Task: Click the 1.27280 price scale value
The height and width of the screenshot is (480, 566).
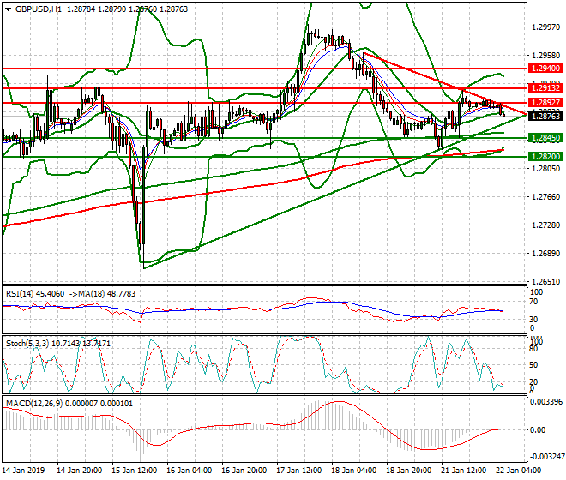Action: coord(546,225)
